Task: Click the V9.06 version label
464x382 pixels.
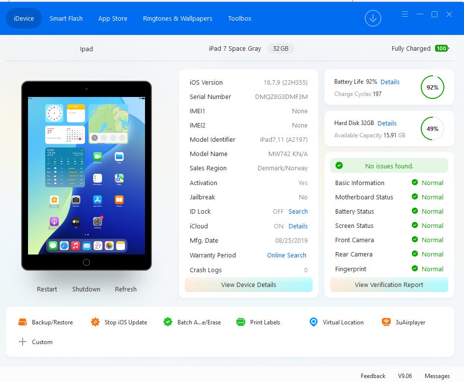Action: [x=405, y=376]
